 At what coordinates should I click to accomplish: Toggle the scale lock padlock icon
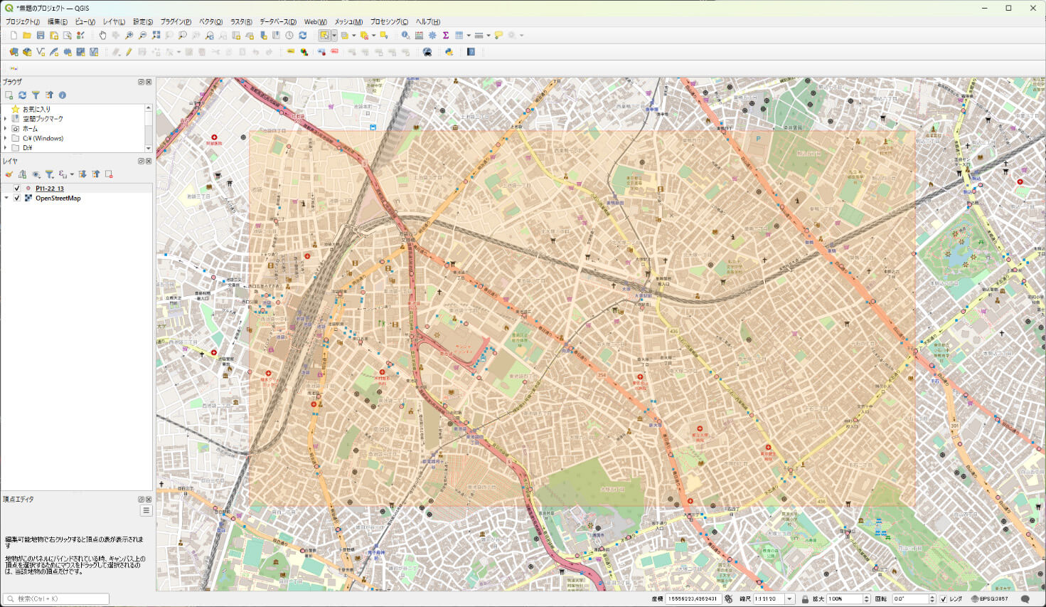click(x=805, y=599)
